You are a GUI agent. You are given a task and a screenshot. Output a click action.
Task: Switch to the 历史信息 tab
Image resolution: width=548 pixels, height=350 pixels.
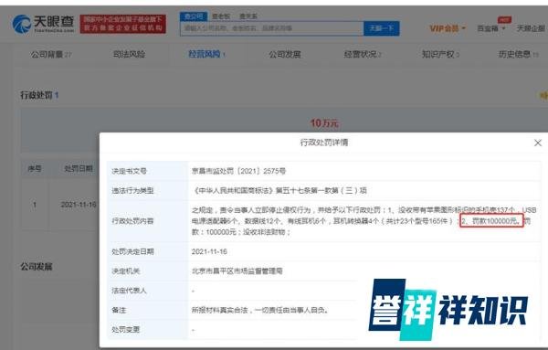518,54
